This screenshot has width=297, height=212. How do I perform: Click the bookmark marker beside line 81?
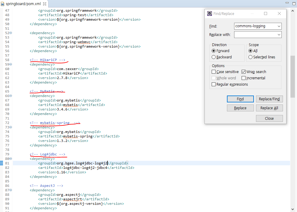[1, 163]
